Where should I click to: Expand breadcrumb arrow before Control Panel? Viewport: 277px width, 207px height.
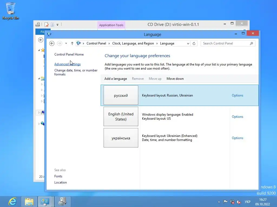point(83,43)
